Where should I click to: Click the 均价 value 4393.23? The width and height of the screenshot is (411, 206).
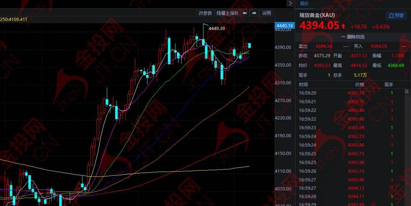(x=322, y=65)
